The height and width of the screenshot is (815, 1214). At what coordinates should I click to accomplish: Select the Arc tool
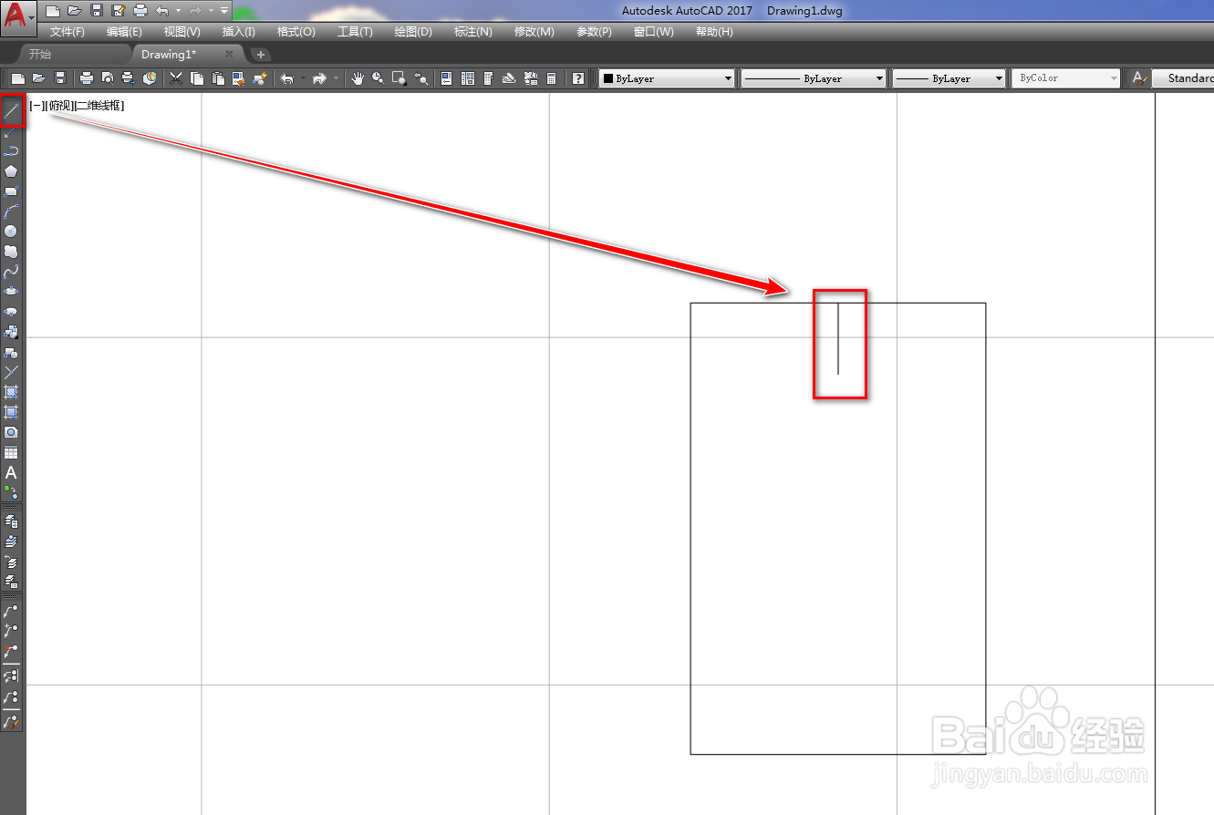[11, 211]
